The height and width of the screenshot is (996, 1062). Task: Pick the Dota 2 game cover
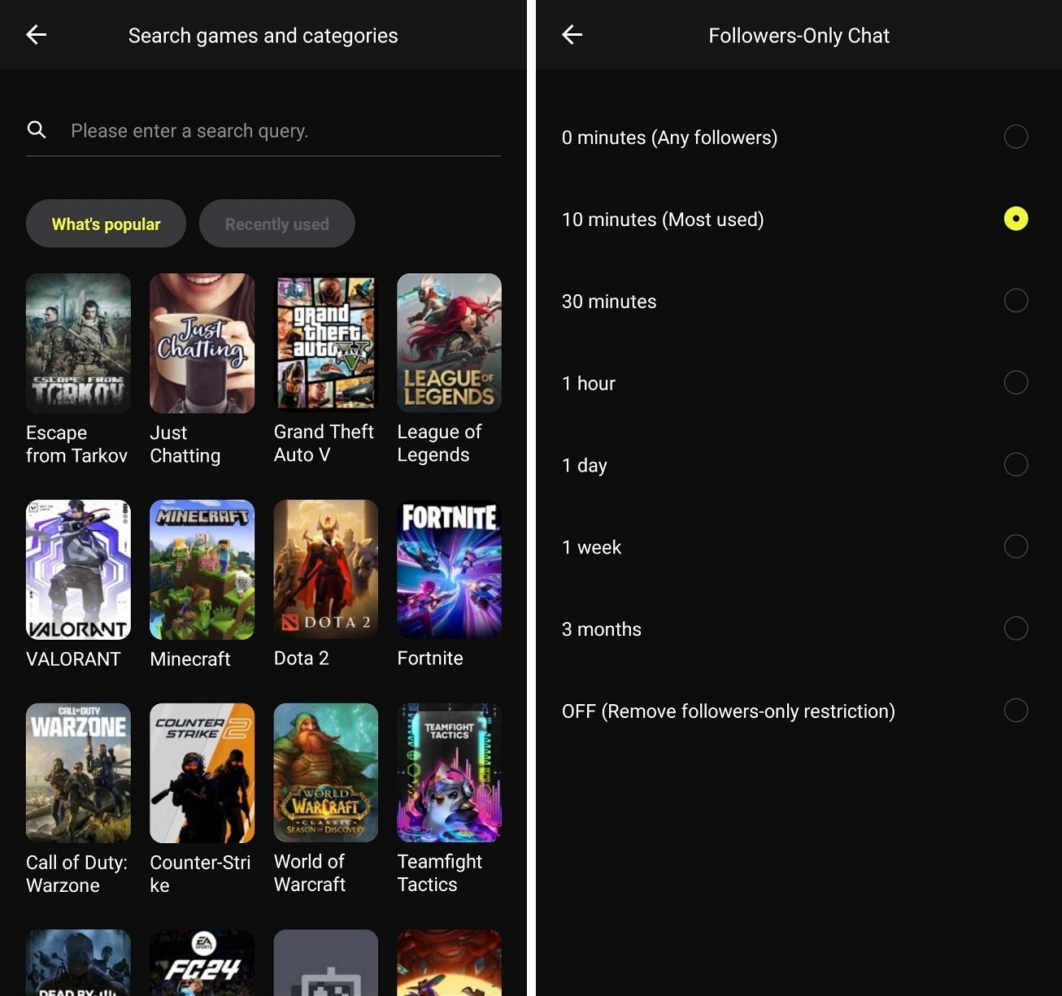pyautogui.click(x=325, y=569)
